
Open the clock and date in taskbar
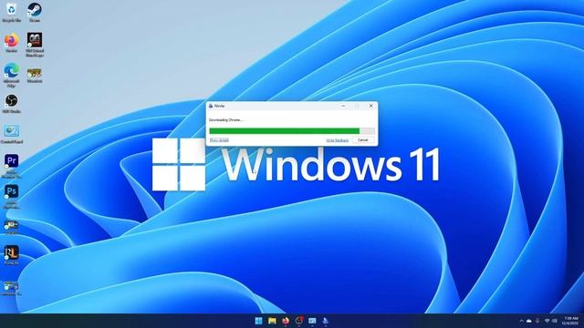point(570,321)
